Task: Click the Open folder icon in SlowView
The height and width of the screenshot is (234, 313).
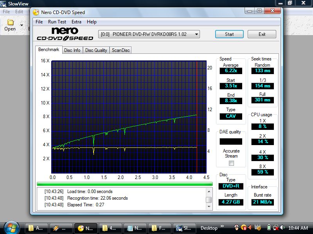Action: 11,22
